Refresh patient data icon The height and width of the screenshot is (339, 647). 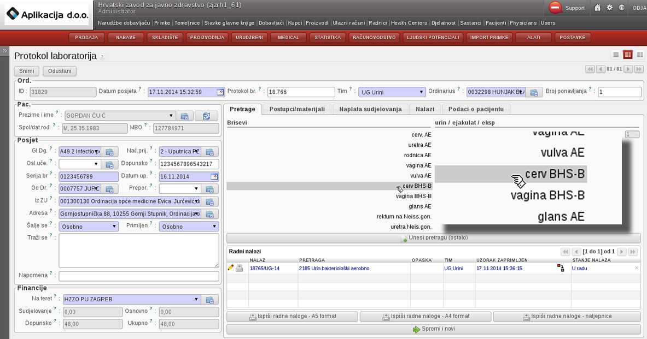click(206, 116)
